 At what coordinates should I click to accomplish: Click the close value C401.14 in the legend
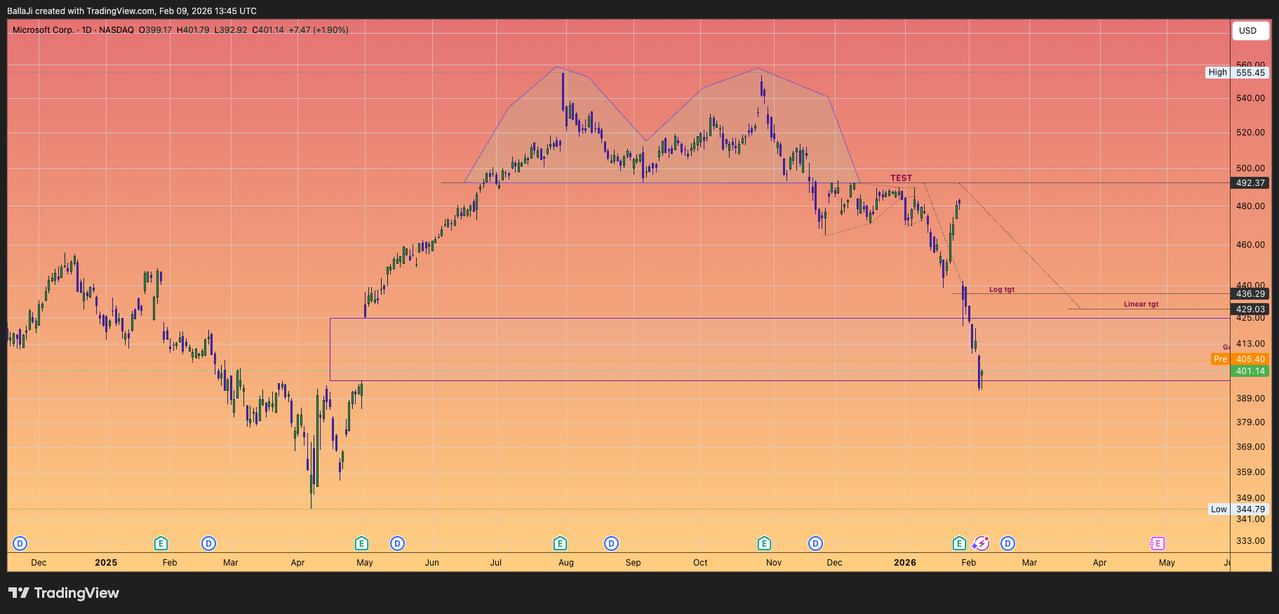[268, 30]
